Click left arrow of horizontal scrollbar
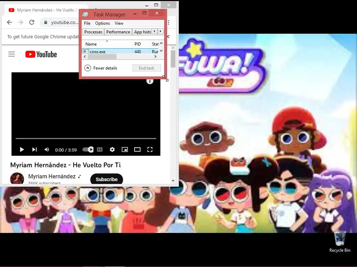This screenshot has height=267, width=357. coord(85,57)
